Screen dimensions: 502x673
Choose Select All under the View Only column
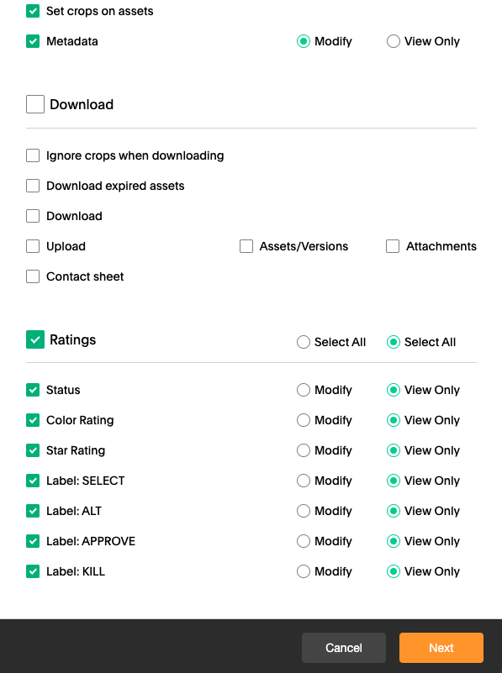pyautogui.click(x=393, y=342)
